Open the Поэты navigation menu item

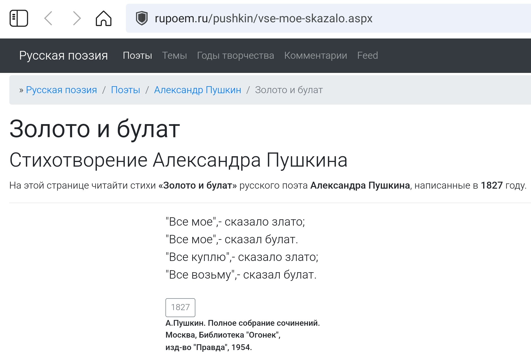[x=137, y=55]
